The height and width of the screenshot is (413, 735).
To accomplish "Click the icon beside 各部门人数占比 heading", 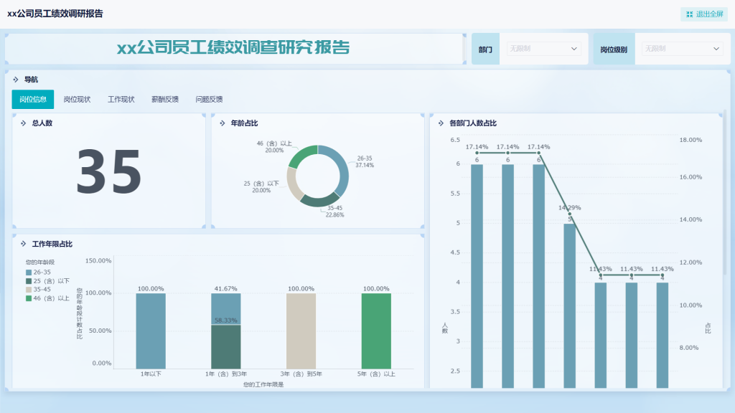I will (440, 123).
